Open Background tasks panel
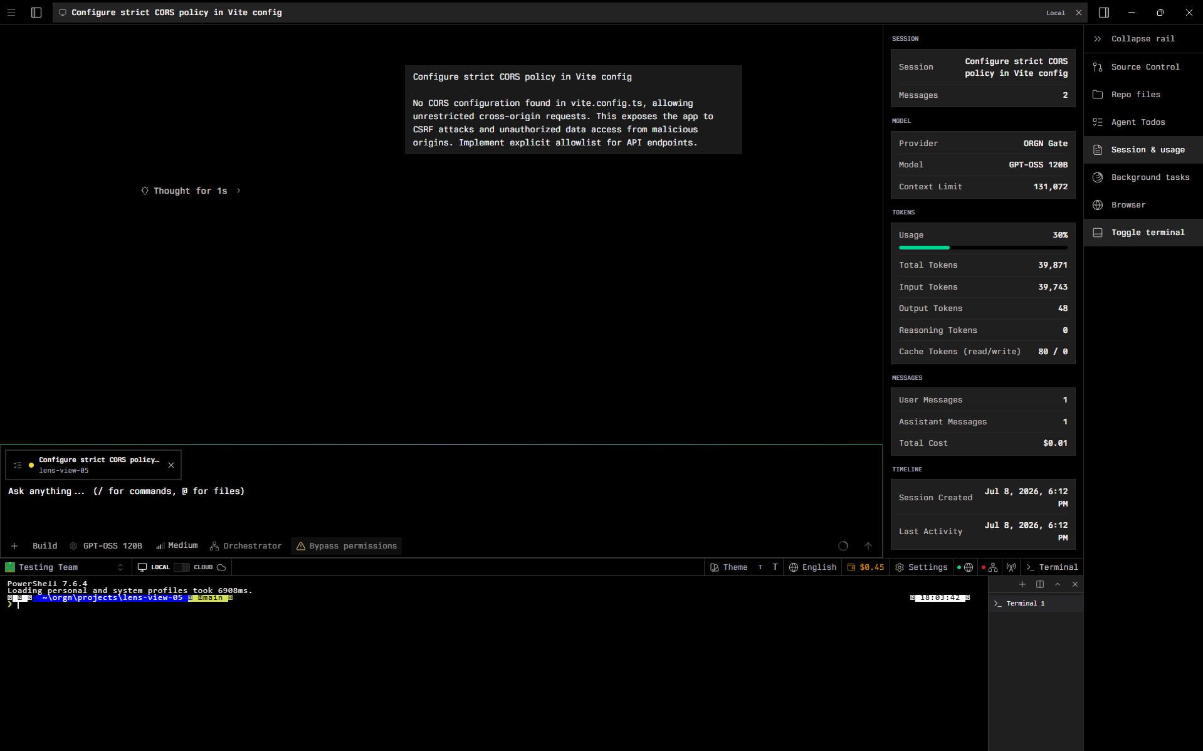 tap(1143, 177)
